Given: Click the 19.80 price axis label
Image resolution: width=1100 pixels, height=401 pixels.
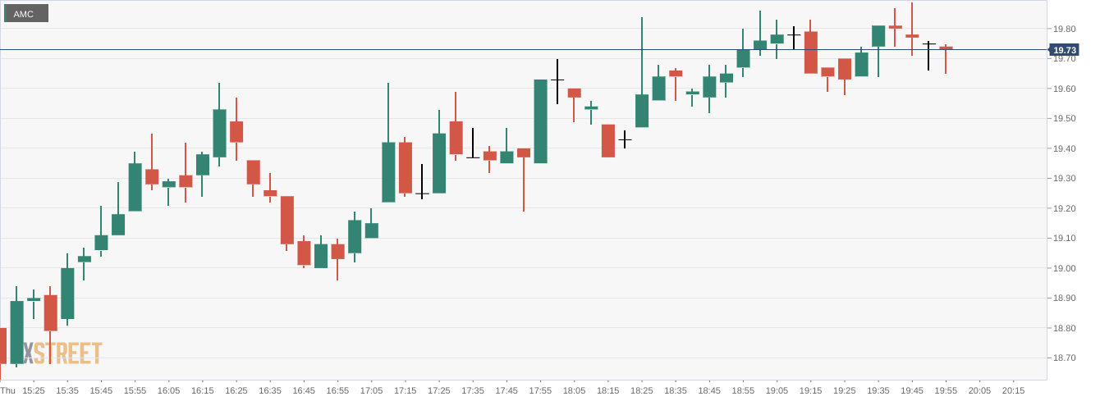Looking at the screenshot, I should coord(1064,29).
